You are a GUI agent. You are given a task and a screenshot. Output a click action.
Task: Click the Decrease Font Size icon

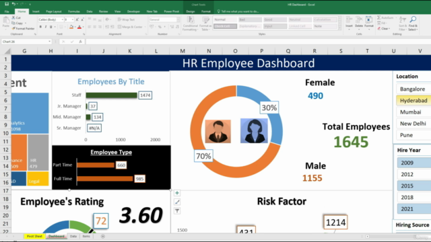coord(82,19)
